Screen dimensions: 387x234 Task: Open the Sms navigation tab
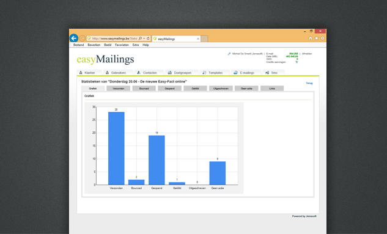click(x=273, y=73)
